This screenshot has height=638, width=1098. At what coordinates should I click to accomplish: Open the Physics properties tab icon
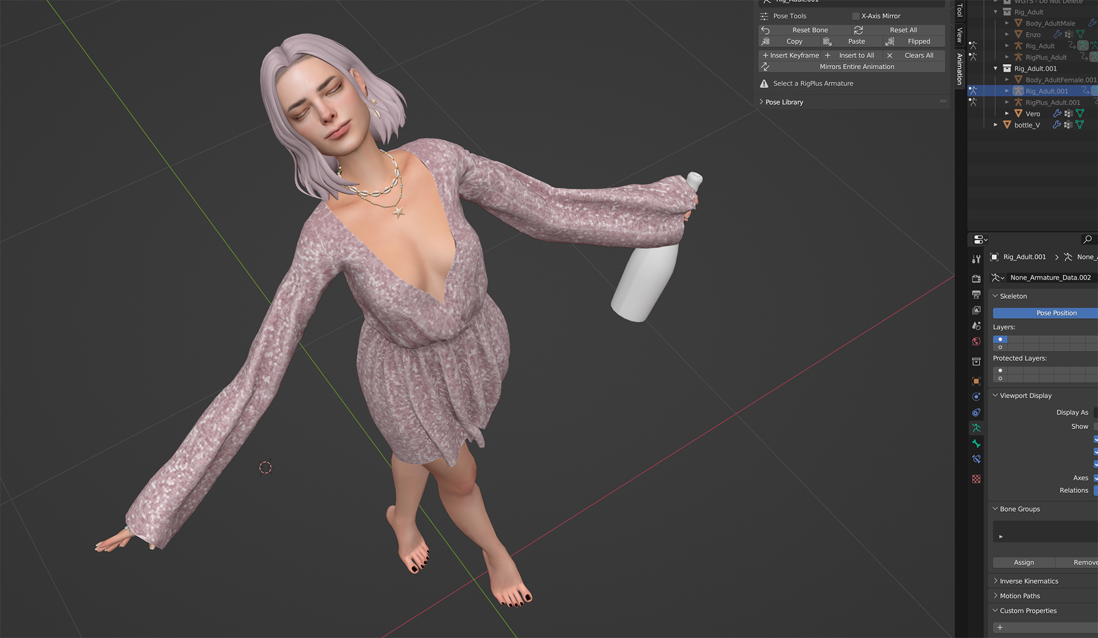pos(976,397)
